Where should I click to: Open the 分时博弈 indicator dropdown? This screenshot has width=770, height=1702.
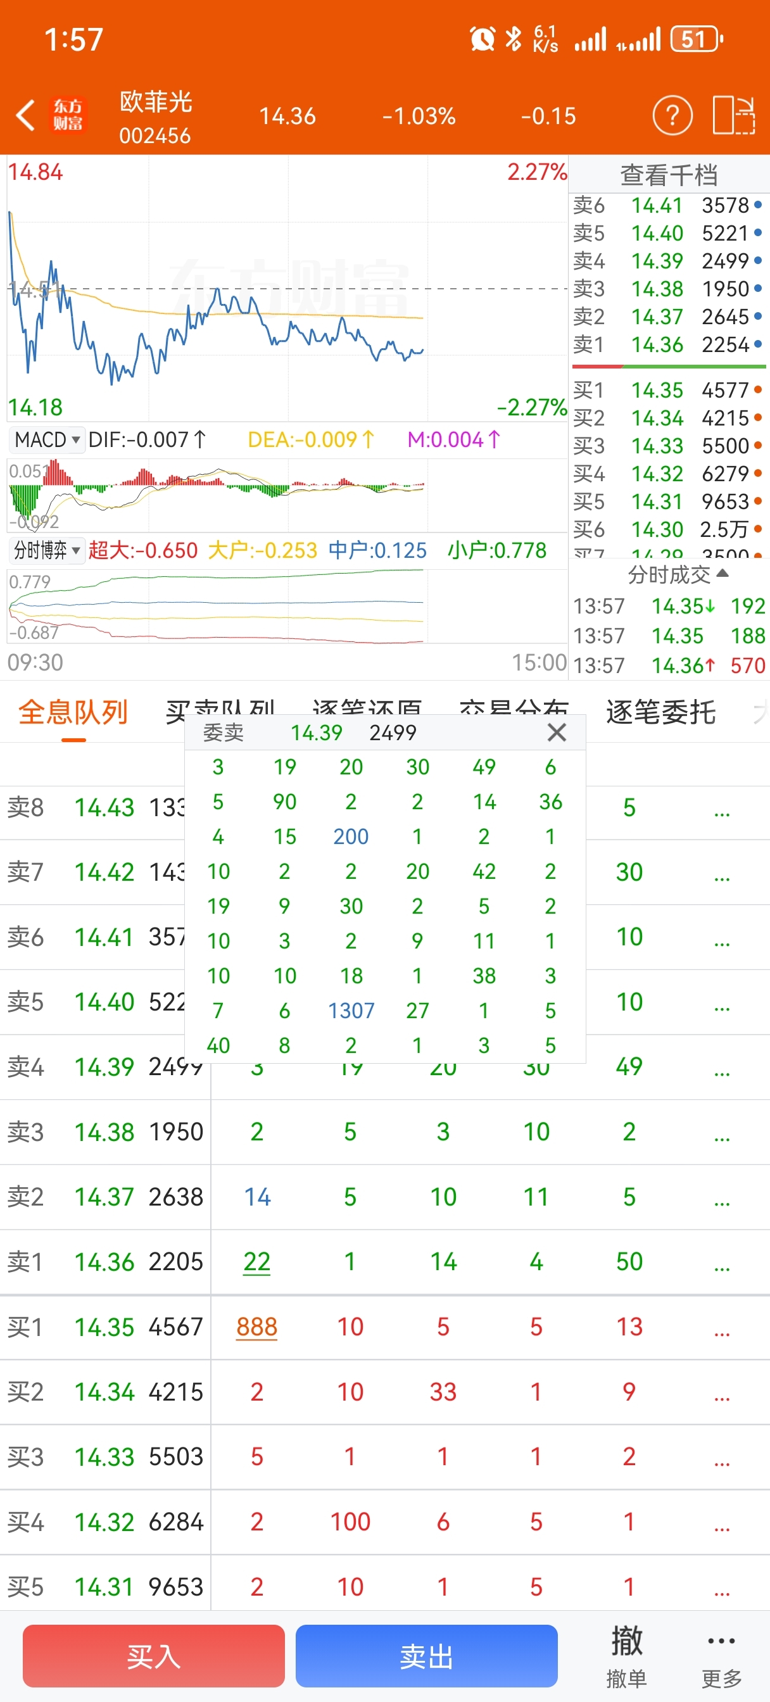pyautogui.click(x=46, y=550)
